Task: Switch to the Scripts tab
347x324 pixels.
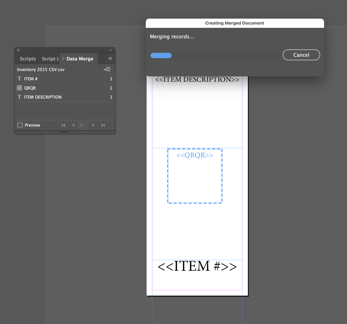Action: pyautogui.click(x=28, y=58)
